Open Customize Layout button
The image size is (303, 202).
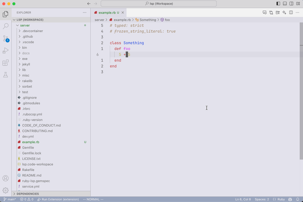(298, 4)
